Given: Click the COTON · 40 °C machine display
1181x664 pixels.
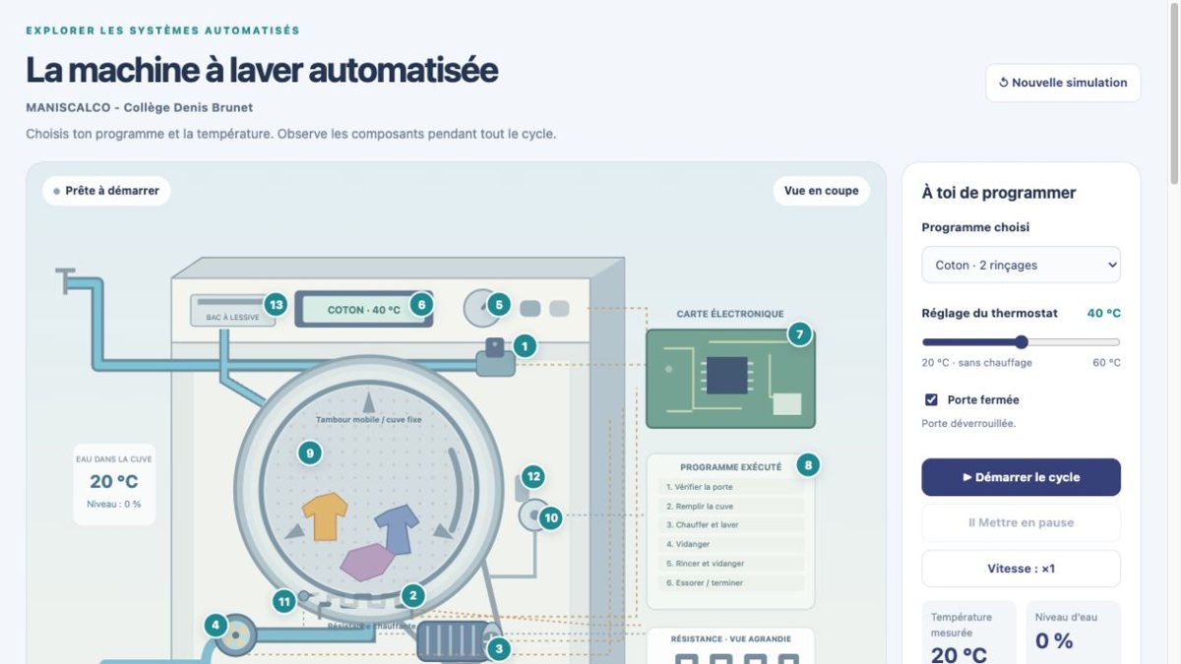Looking at the screenshot, I should click(364, 309).
